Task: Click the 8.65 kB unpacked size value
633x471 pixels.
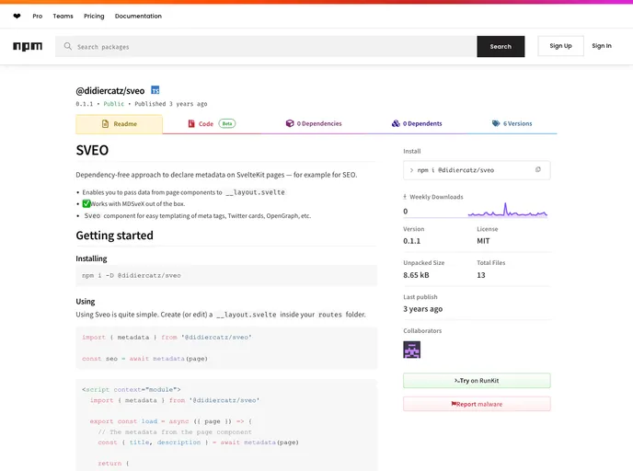Action: tap(416, 275)
